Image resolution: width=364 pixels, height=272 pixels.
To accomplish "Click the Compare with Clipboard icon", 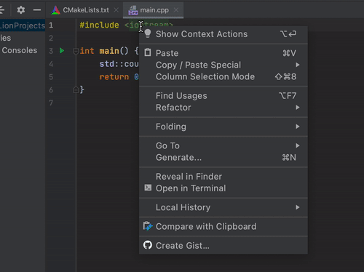I will (x=148, y=226).
